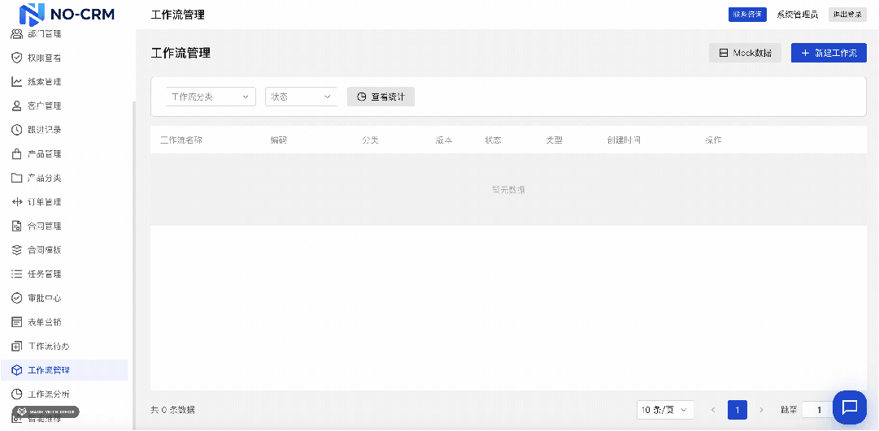Click the 分类 column header
Viewport: 879px width, 431px height.
(371, 140)
